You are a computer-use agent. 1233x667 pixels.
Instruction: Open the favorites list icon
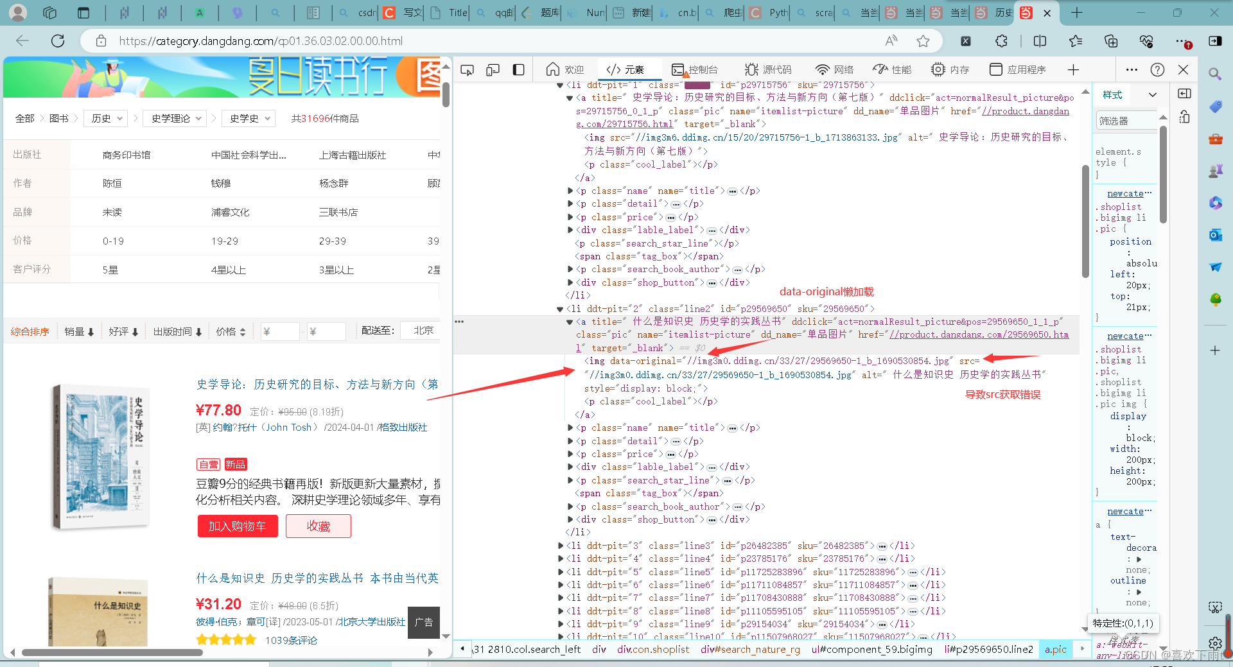[1076, 41]
